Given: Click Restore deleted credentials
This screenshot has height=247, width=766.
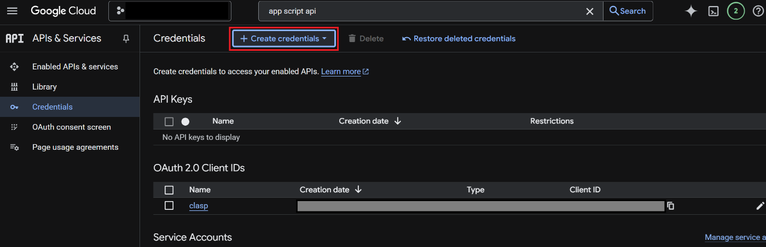Looking at the screenshot, I should (459, 39).
